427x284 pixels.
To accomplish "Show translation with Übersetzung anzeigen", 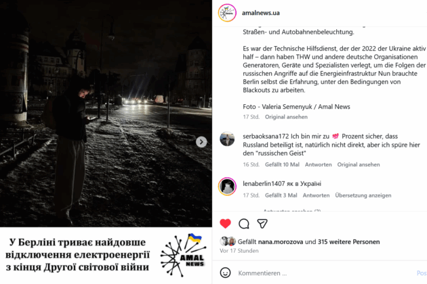I will coord(363,195).
